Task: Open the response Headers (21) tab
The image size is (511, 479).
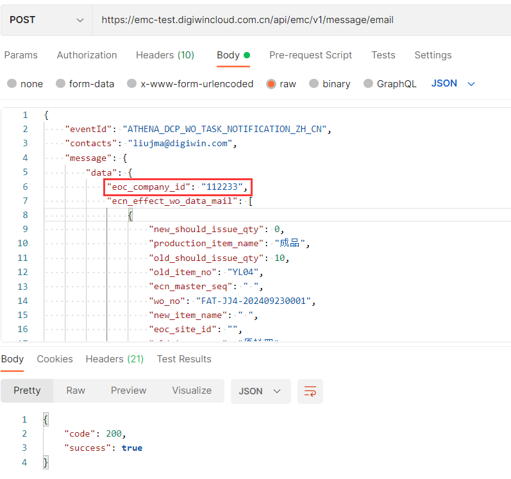Action: 115,359
